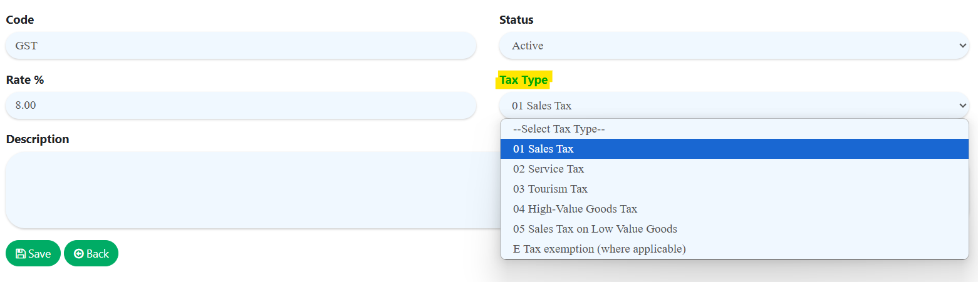Image resolution: width=978 pixels, height=282 pixels.
Task: Click the Rate % label
Action: click(25, 80)
